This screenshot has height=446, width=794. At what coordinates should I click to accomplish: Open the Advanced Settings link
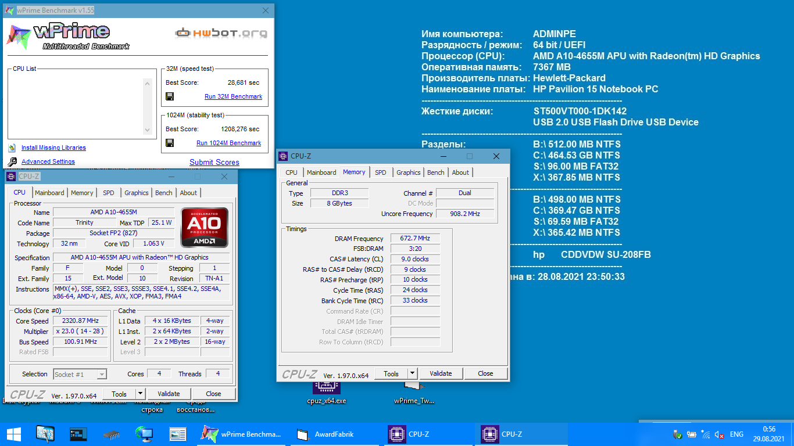click(48, 161)
